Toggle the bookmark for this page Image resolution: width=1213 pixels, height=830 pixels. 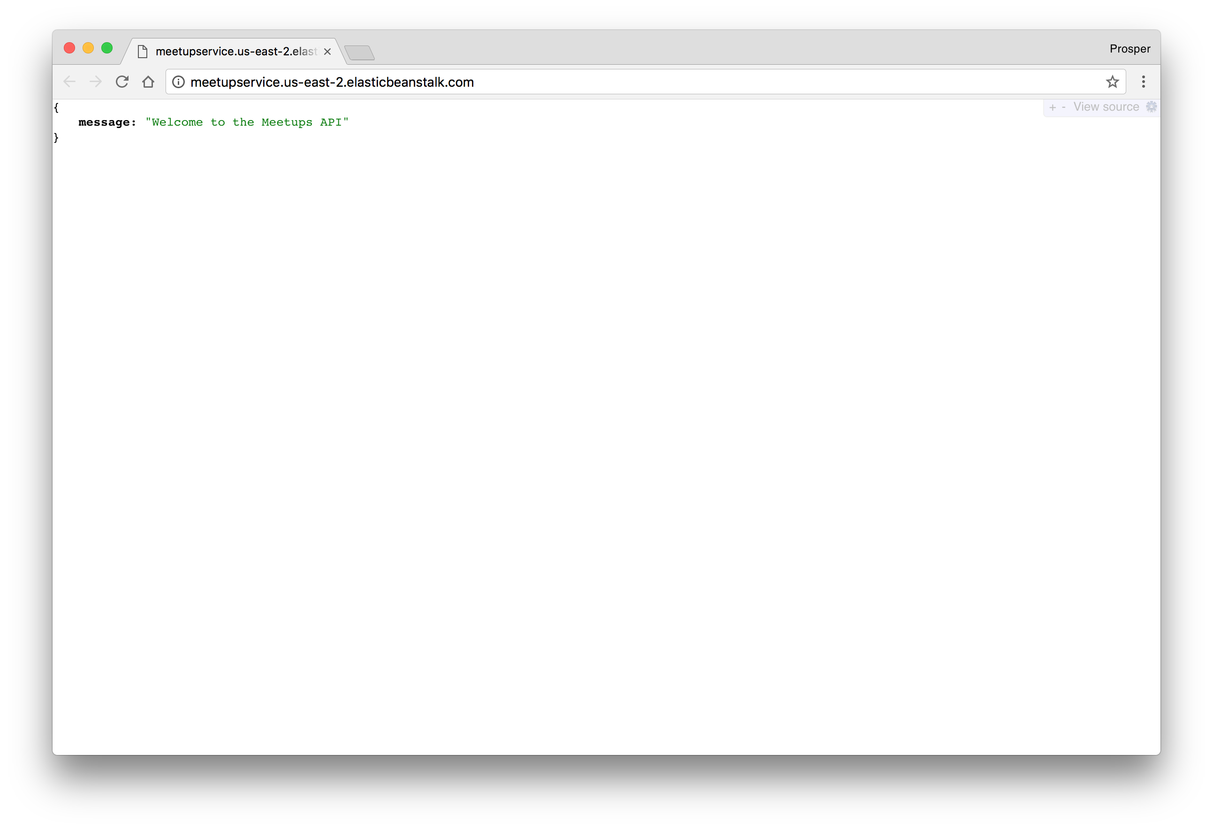1113,81
